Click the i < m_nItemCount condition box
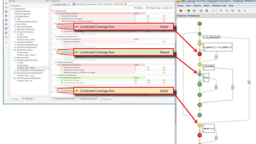The width and height of the screenshot is (256, 144). [212, 37]
